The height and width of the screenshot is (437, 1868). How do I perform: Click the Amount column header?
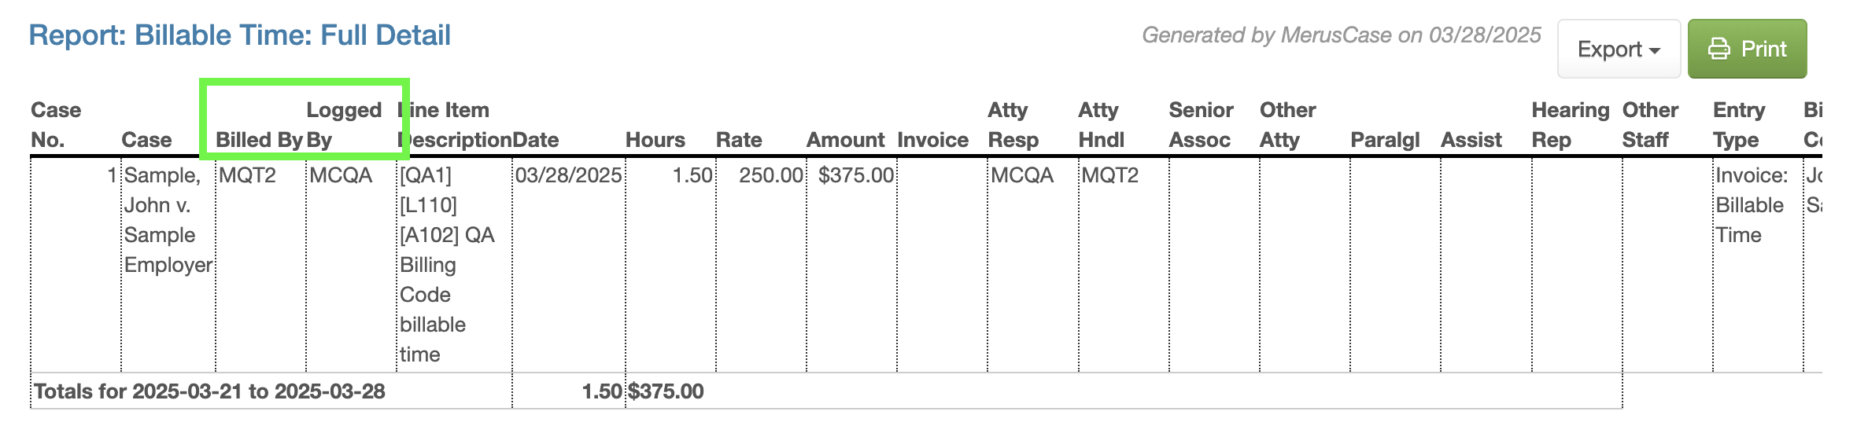846,140
